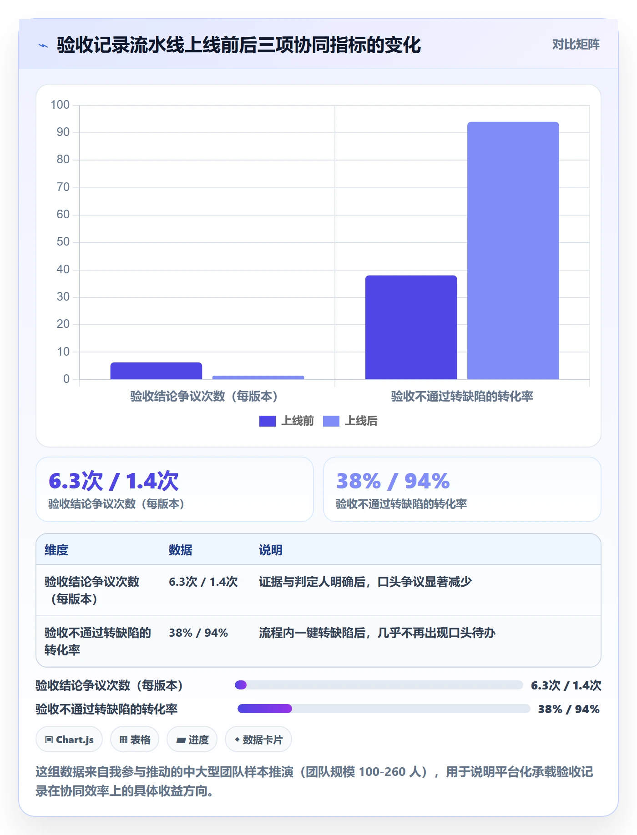Click the 上线前 bar for 验收结论争议次数
This screenshot has height=835, width=637.
[x=156, y=371]
